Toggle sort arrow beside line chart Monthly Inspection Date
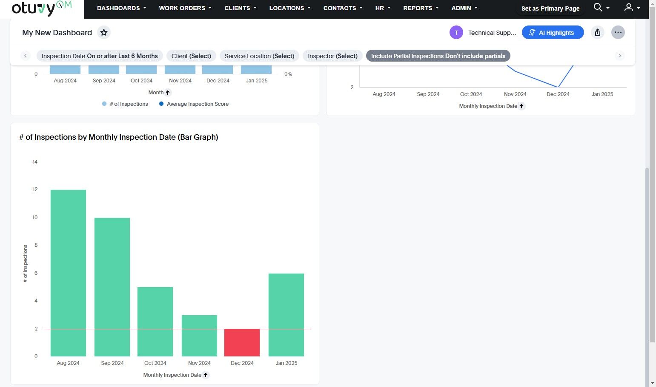The image size is (656, 387). click(521, 106)
